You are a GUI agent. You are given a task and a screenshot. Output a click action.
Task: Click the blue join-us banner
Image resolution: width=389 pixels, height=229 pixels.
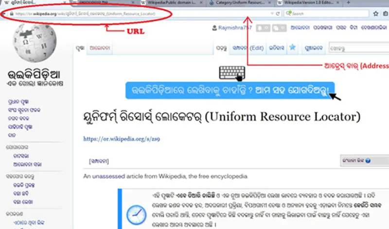coord(230,90)
